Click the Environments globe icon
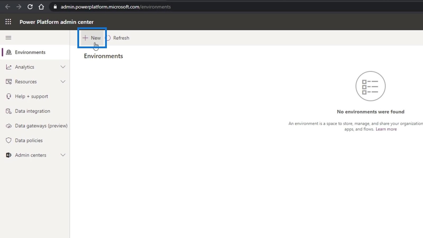The height and width of the screenshot is (238, 423). (x=9, y=52)
